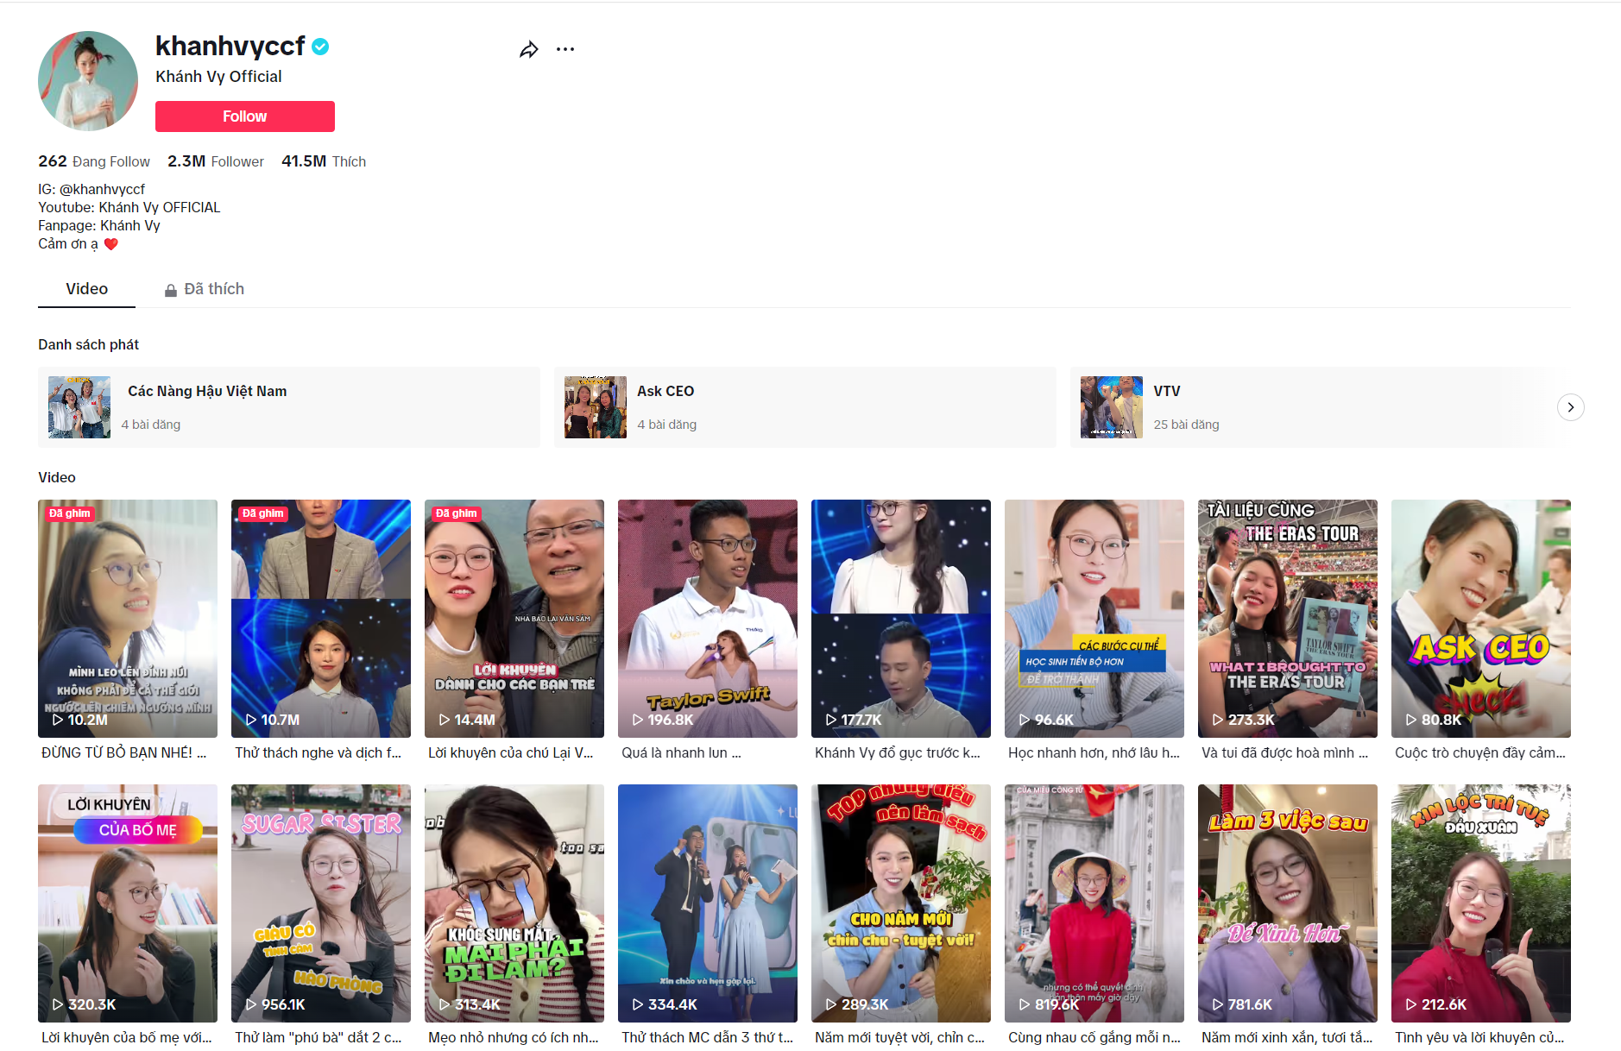The width and height of the screenshot is (1621, 1051).
Task: Click the share arrow icon
Action: coord(528,50)
